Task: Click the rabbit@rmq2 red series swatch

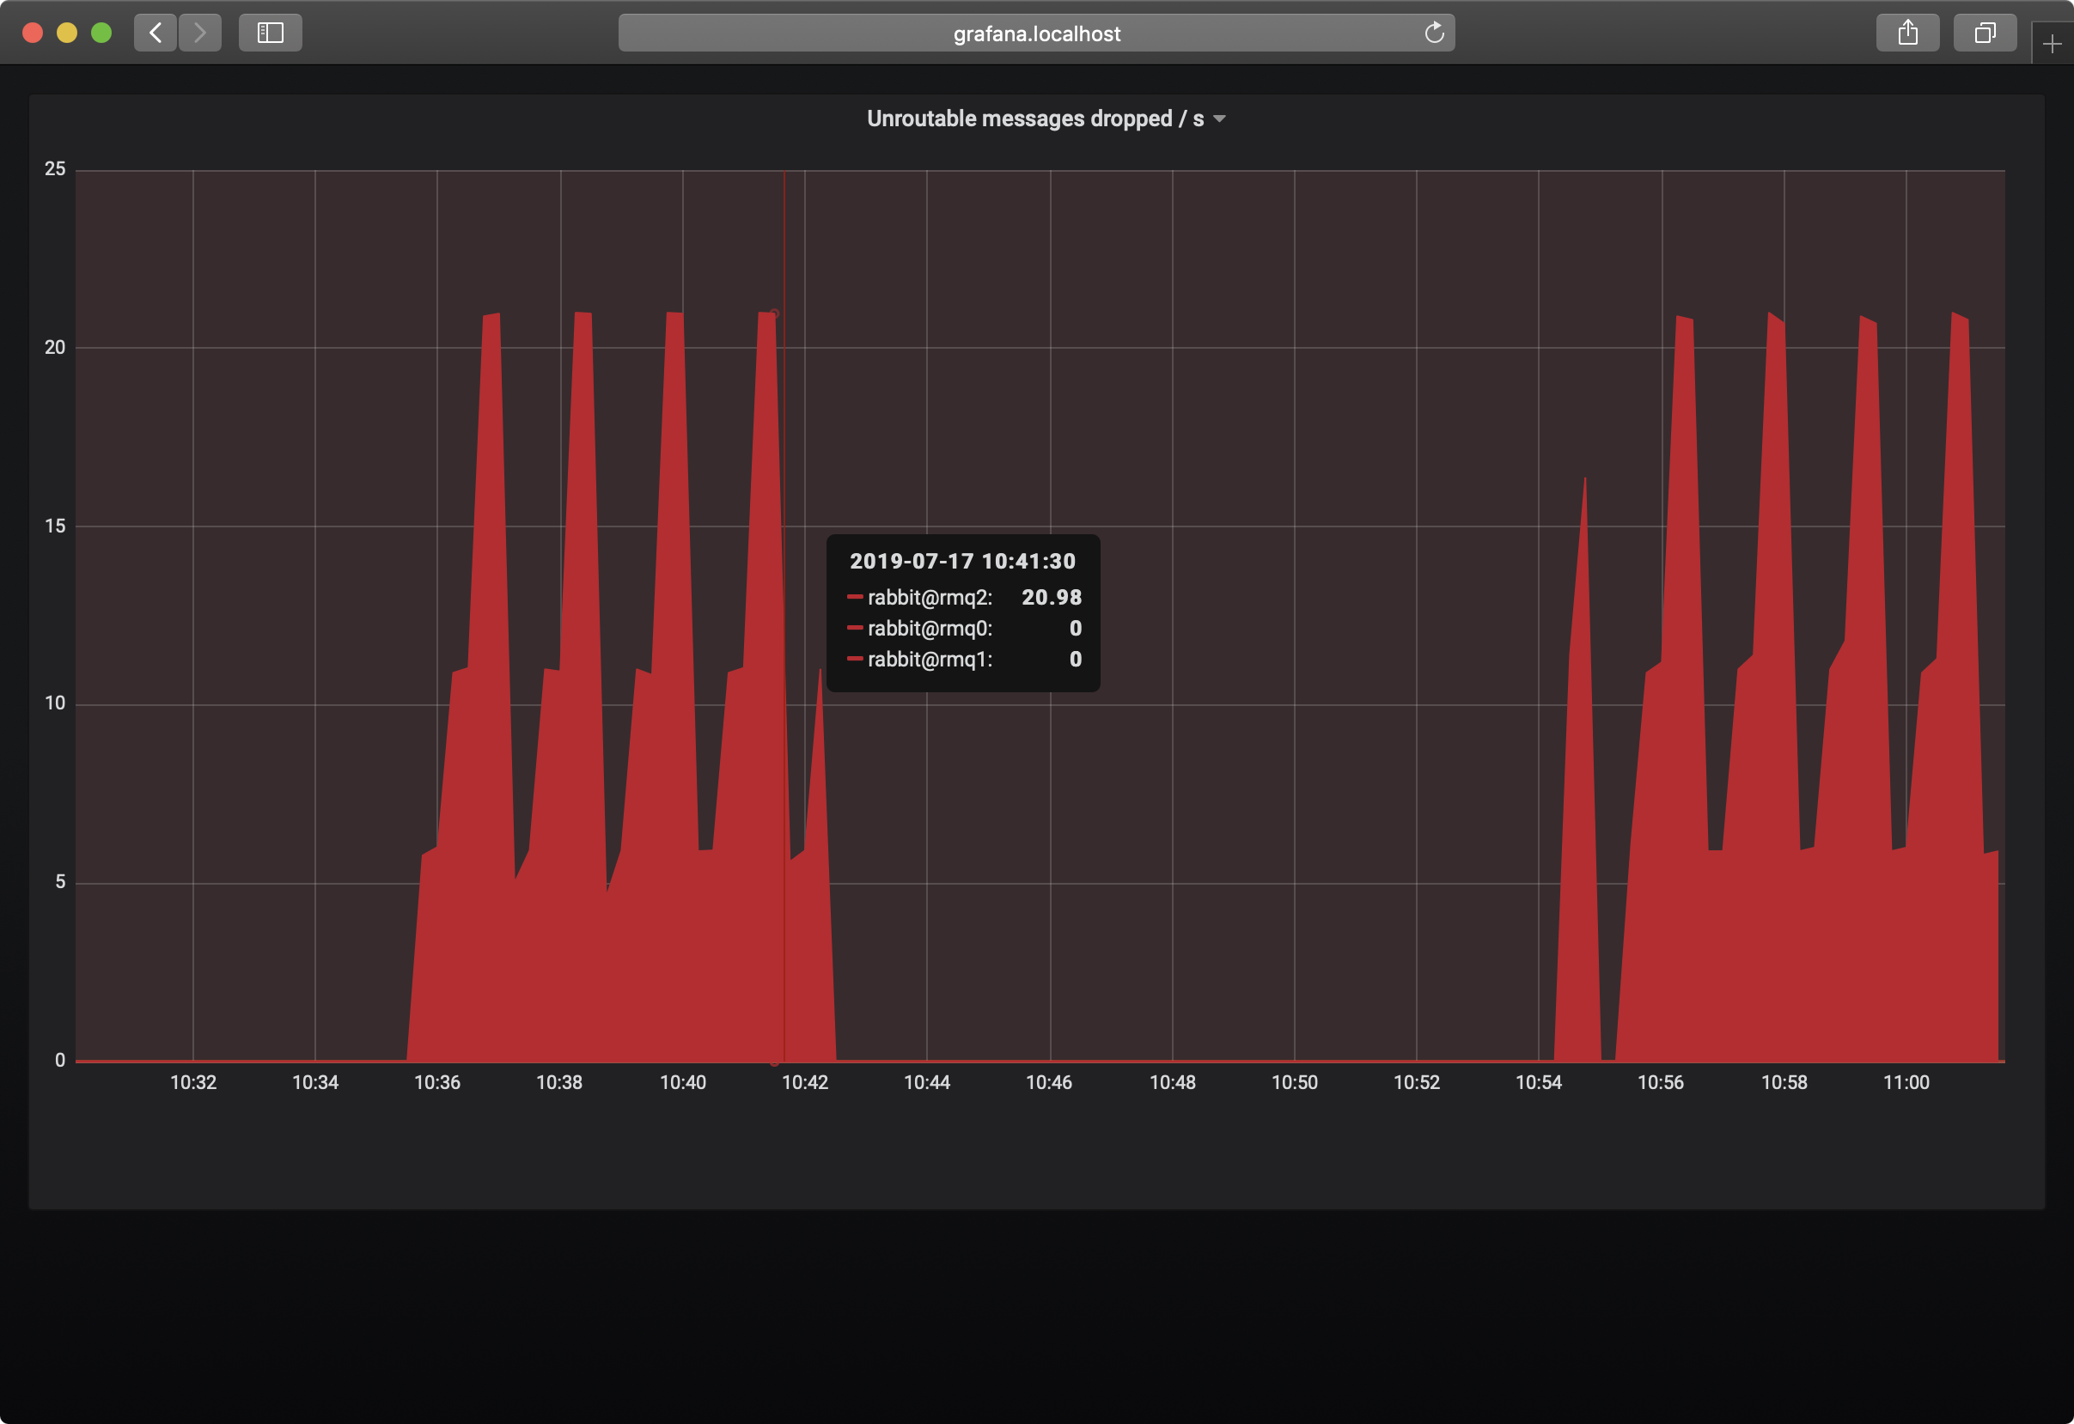Action: click(x=854, y=597)
